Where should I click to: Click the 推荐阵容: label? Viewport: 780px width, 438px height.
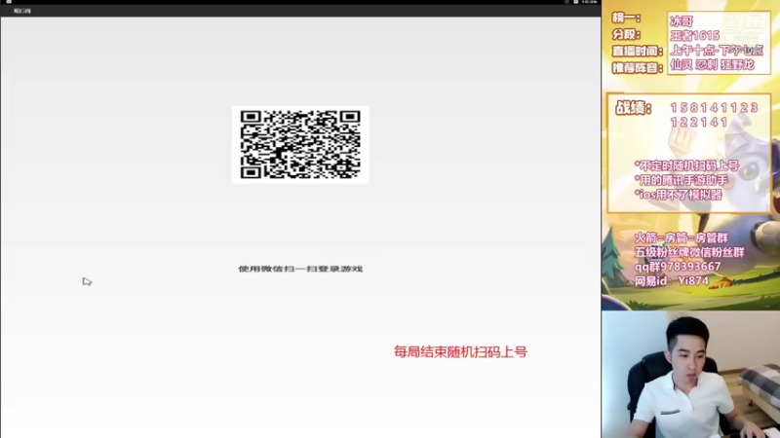coord(638,67)
